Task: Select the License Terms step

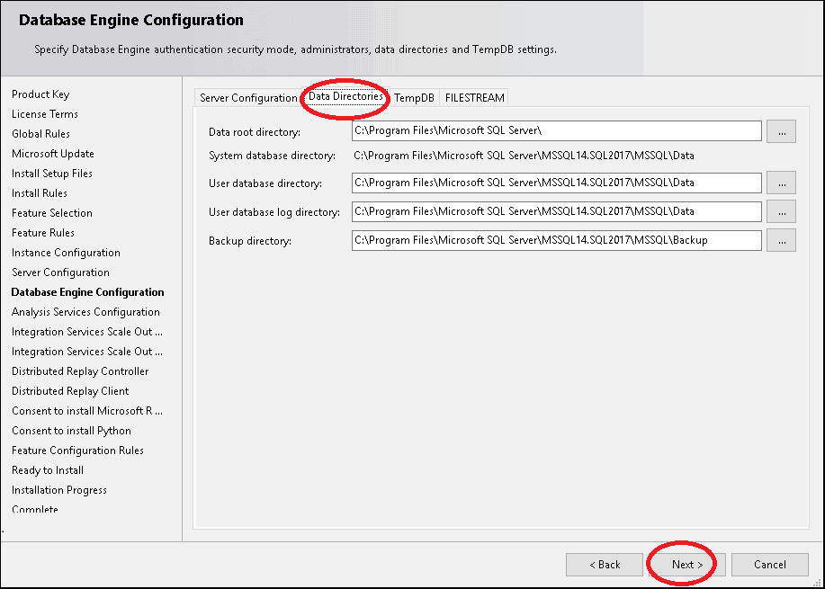Action: click(45, 114)
